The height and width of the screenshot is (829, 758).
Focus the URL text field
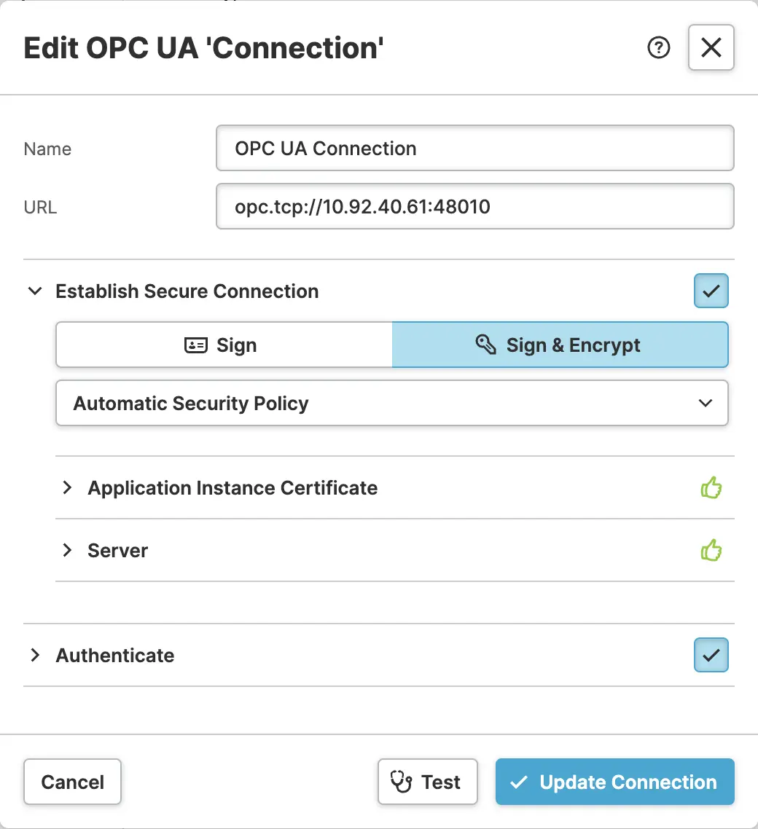[474, 207]
